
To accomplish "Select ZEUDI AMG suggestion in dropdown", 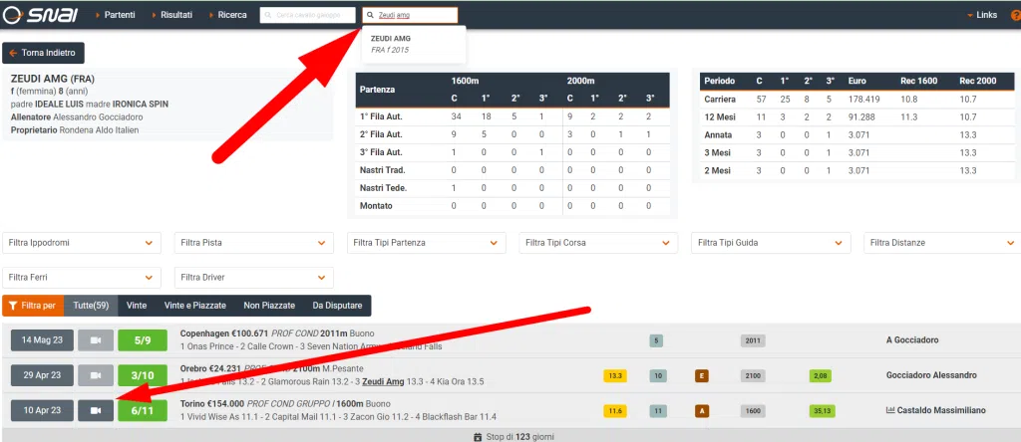I will click(x=414, y=44).
